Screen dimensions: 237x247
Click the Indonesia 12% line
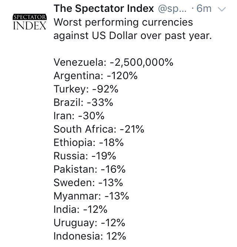point(90,236)
